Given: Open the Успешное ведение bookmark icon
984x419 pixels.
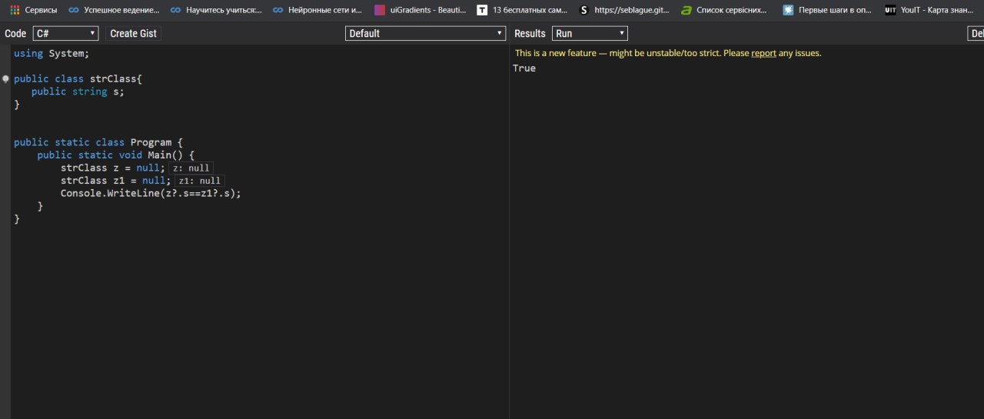Looking at the screenshot, I should pyautogui.click(x=73, y=10).
